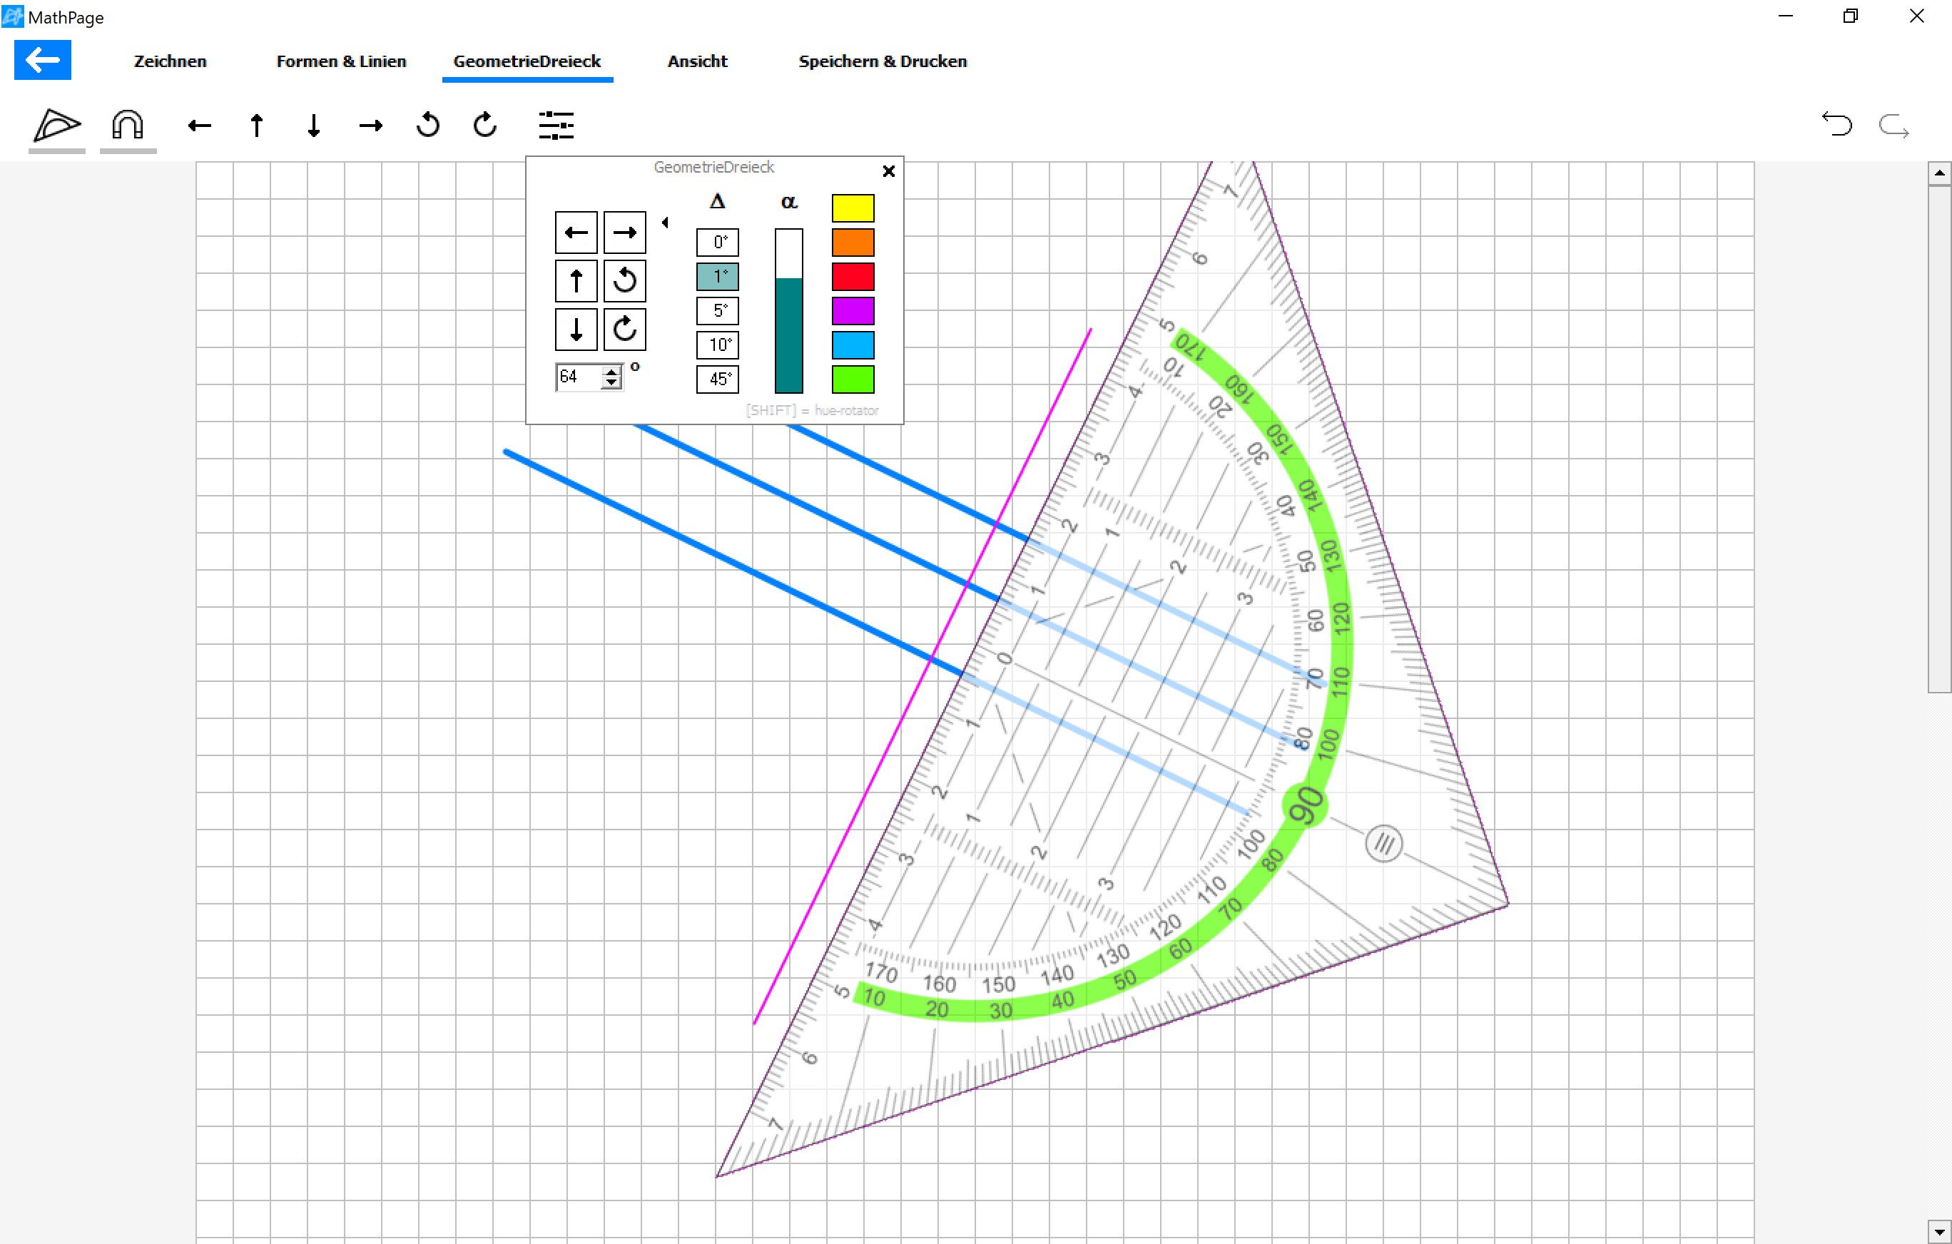This screenshot has height=1244, width=1952.
Task: Select the 5° rotation step
Action: 718,310
